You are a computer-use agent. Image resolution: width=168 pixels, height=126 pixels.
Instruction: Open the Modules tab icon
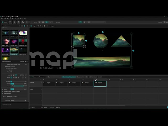click(x=23, y=22)
